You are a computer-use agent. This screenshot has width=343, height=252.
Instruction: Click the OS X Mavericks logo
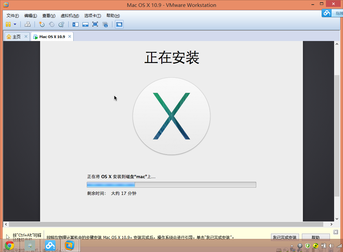pos(171,116)
